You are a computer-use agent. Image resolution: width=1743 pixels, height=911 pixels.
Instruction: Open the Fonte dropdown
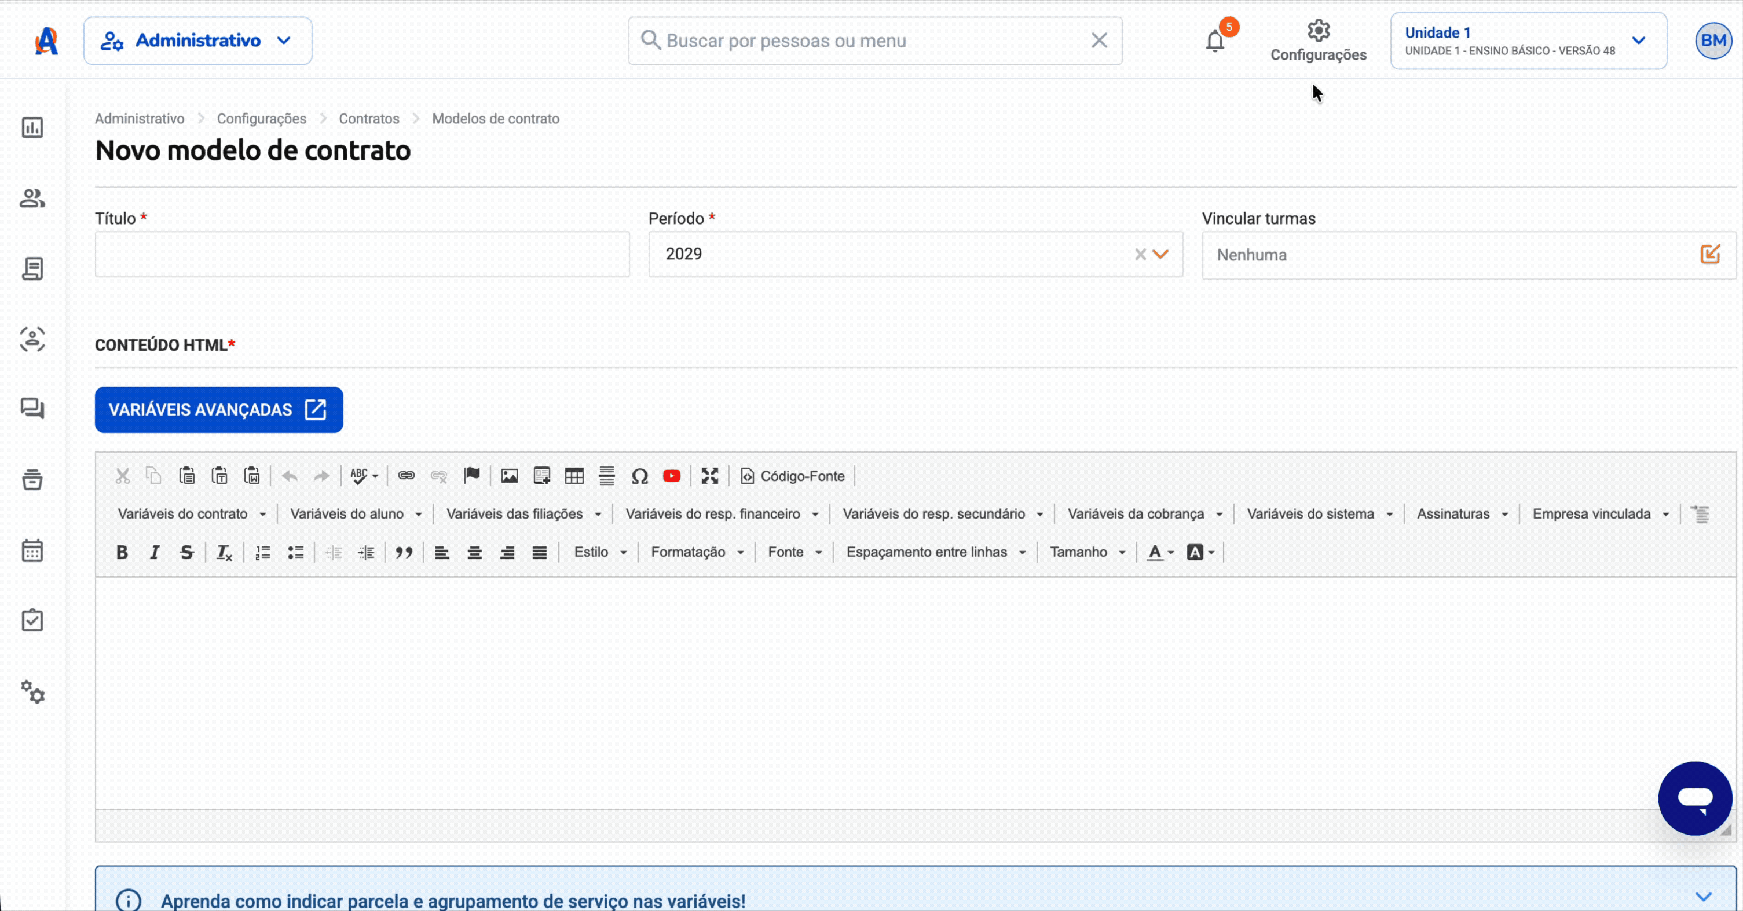point(794,553)
